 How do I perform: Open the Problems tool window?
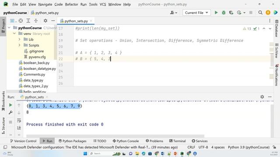pyautogui.click(x=154, y=141)
